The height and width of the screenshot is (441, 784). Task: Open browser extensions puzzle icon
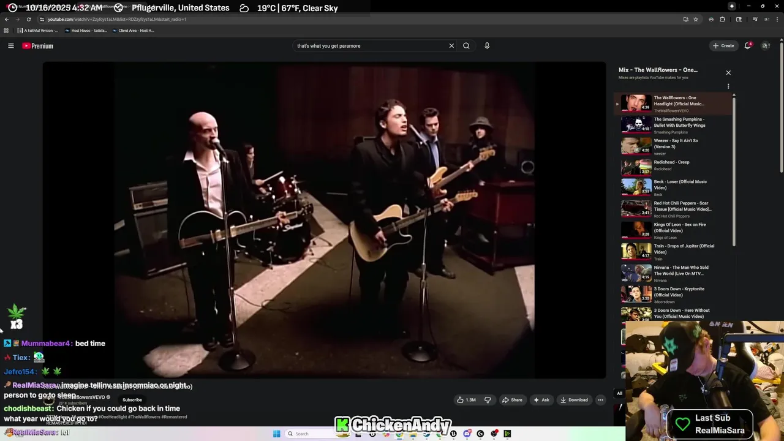(722, 19)
